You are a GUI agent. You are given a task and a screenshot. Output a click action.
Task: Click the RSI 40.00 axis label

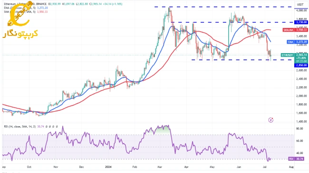pyautogui.click(x=299, y=153)
